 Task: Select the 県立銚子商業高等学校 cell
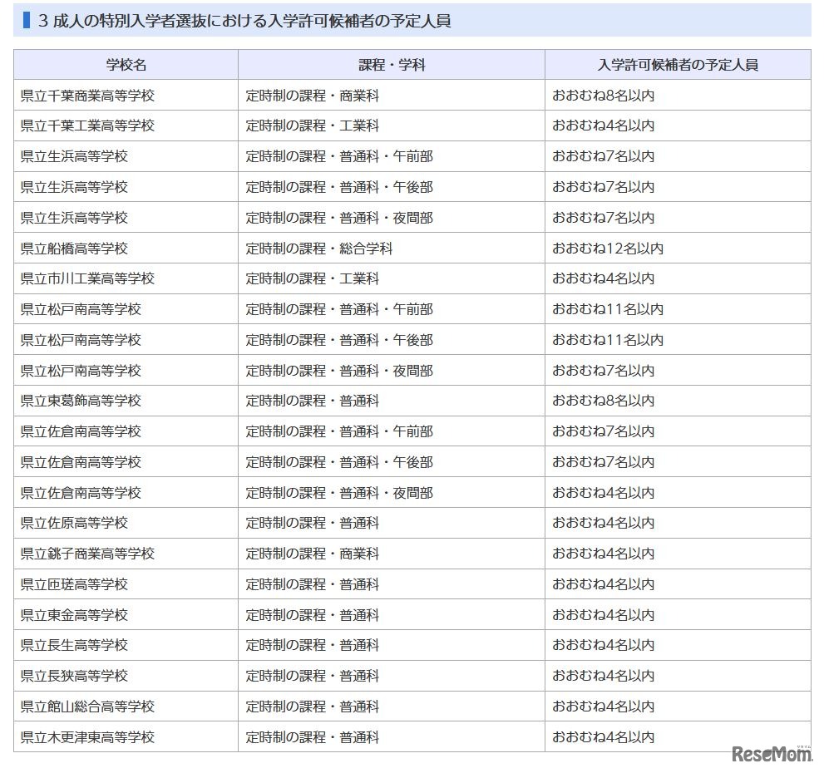coord(123,554)
